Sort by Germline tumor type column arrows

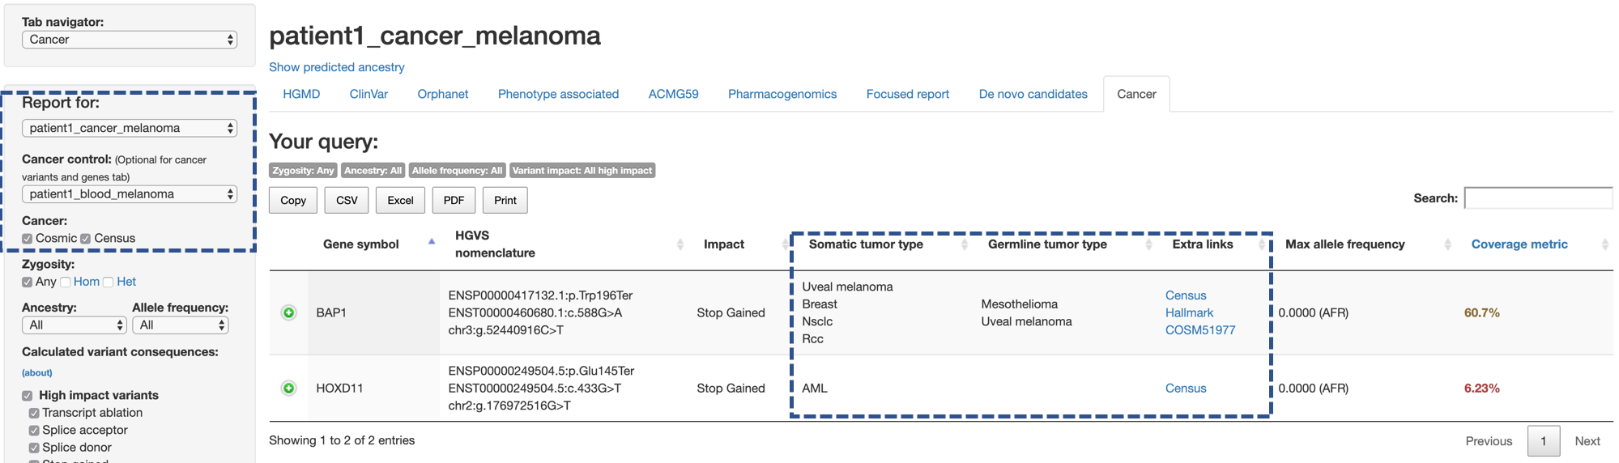point(1148,244)
